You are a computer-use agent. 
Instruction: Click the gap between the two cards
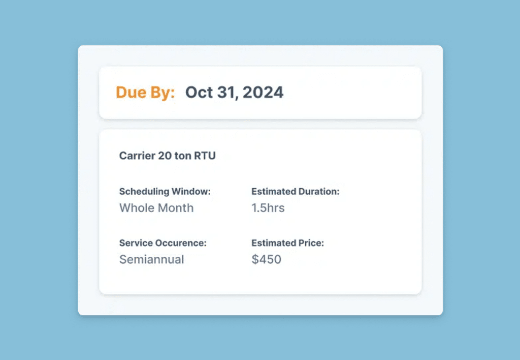(260, 124)
